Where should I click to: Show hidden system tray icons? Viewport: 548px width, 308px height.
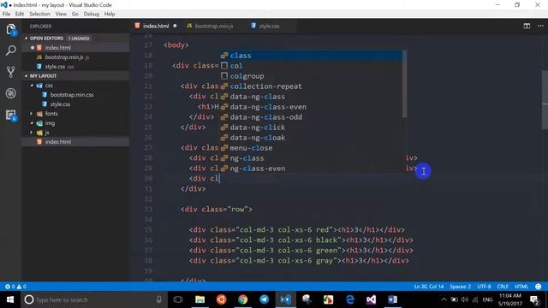444,299
